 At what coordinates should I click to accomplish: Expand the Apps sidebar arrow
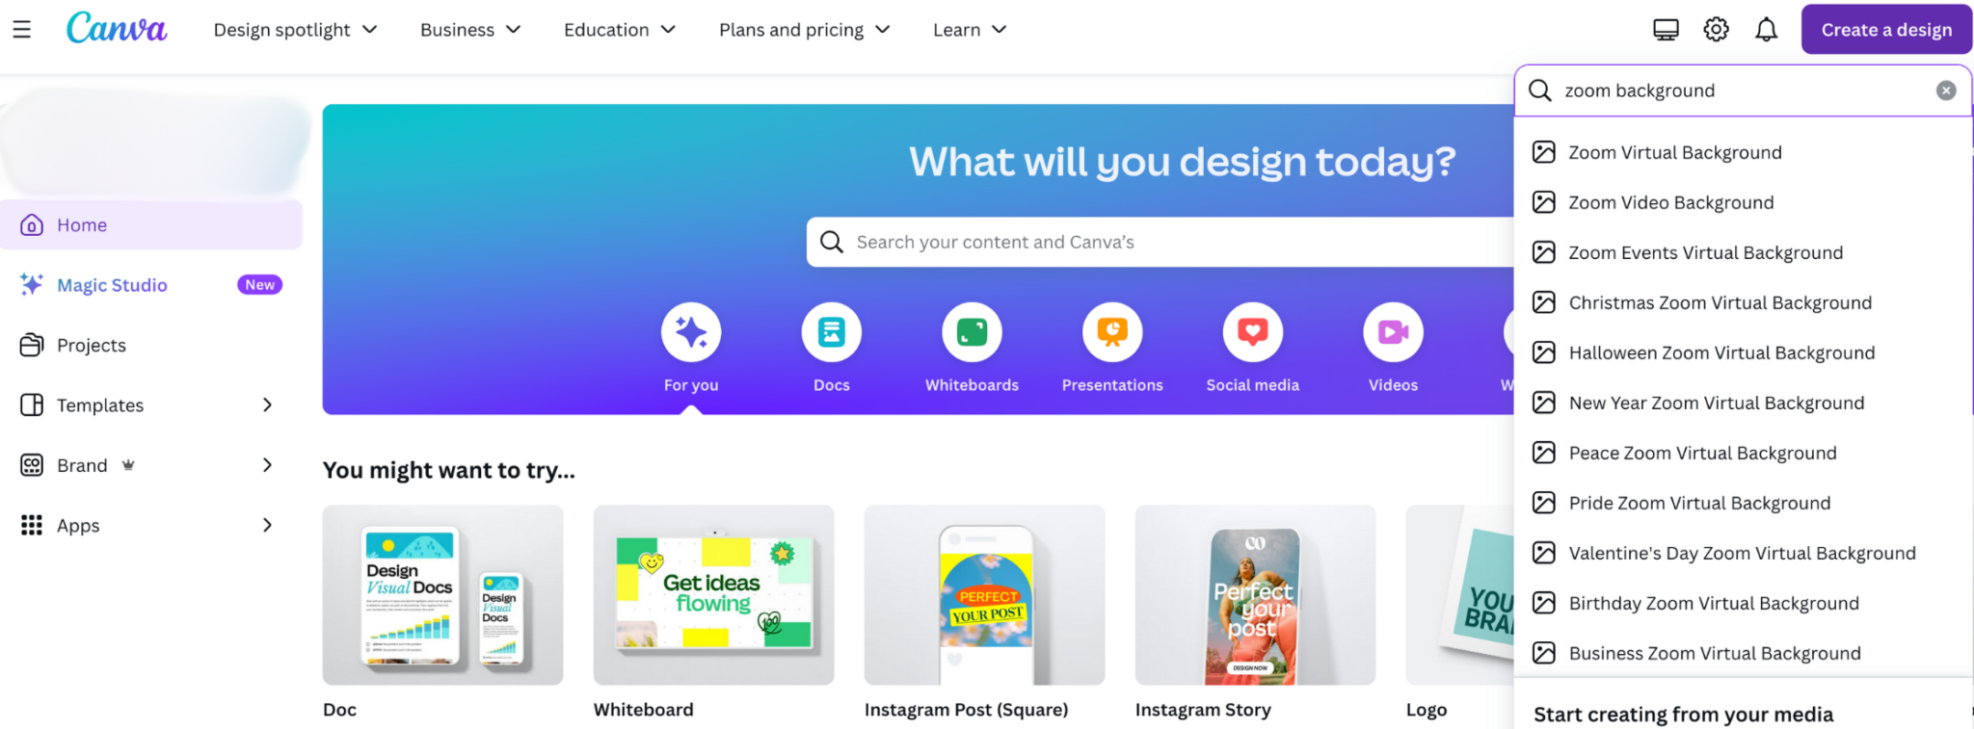[267, 525]
